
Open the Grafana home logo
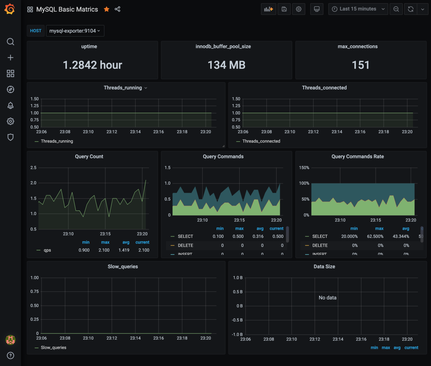click(x=10, y=9)
